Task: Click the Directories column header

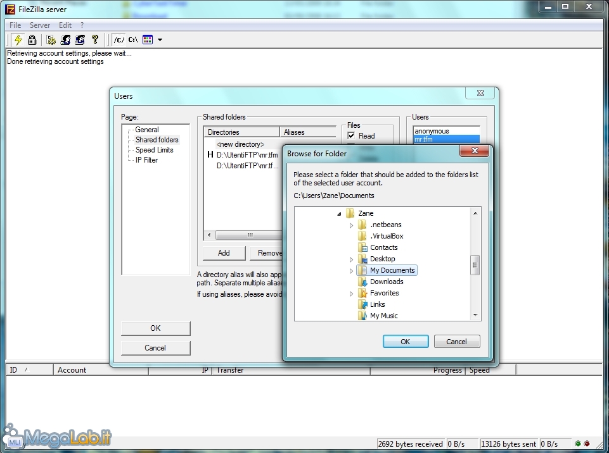Action: pyautogui.click(x=242, y=132)
